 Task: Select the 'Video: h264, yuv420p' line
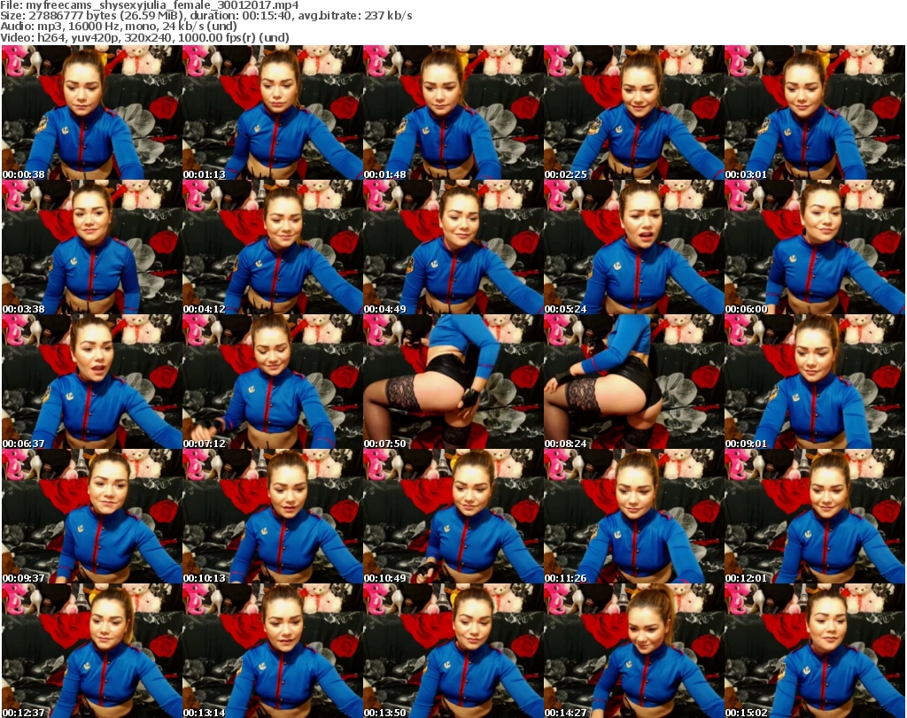(x=144, y=37)
